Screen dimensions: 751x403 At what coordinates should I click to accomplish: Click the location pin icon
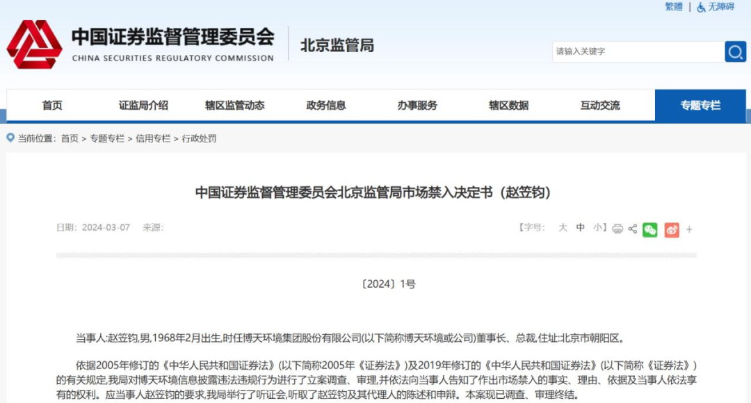tap(10, 138)
